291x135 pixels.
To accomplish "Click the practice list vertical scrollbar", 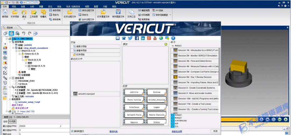I will tap(219, 67).
